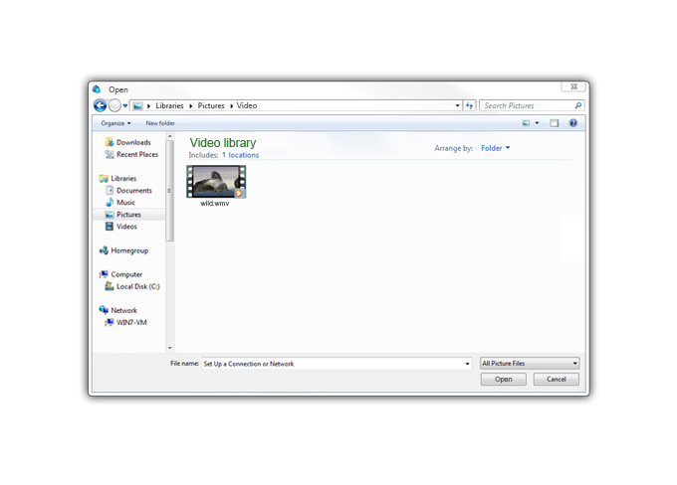Viewport: 677px width, 485px height.
Task: Click the wild.wmv file name label
Action: pyautogui.click(x=215, y=204)
